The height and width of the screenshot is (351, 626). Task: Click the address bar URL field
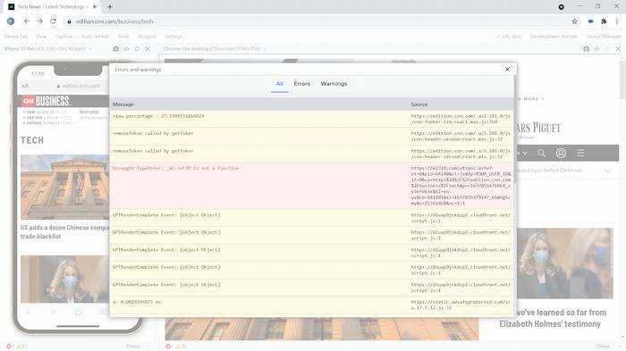(x=316, y=21)
